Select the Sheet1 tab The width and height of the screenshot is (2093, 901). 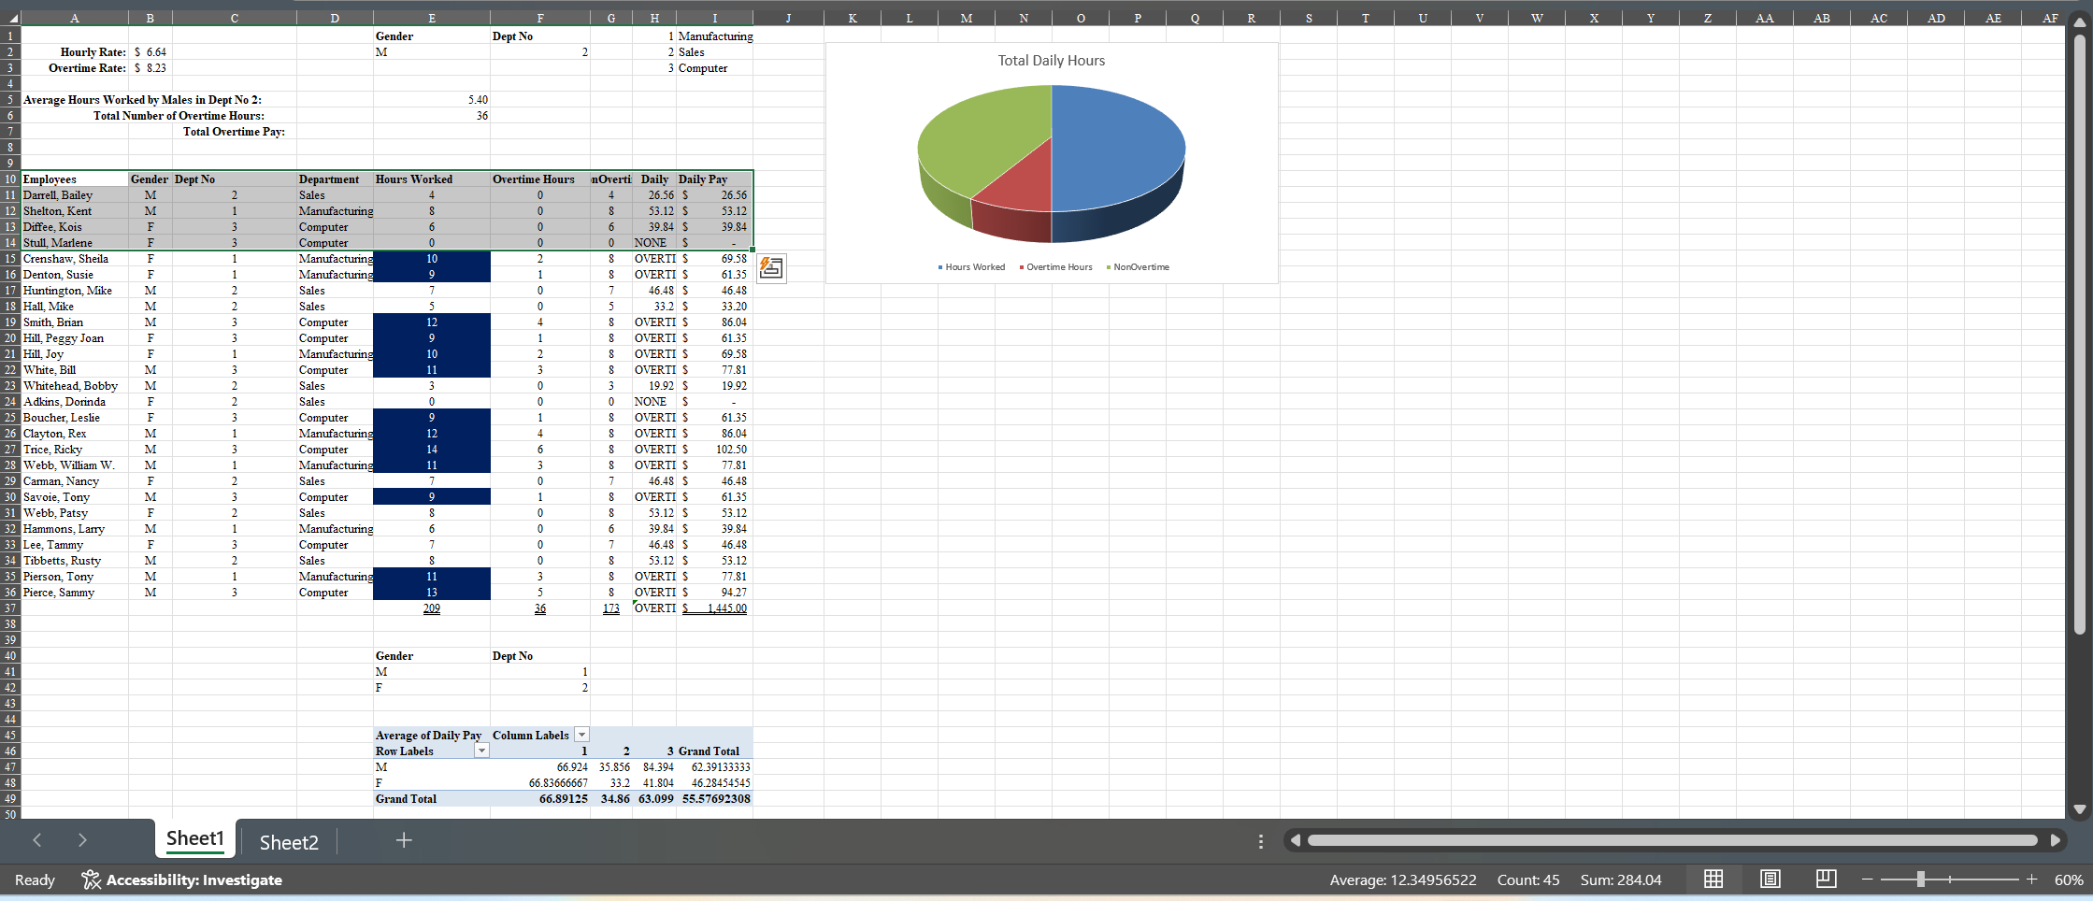[x=194, y=839]
